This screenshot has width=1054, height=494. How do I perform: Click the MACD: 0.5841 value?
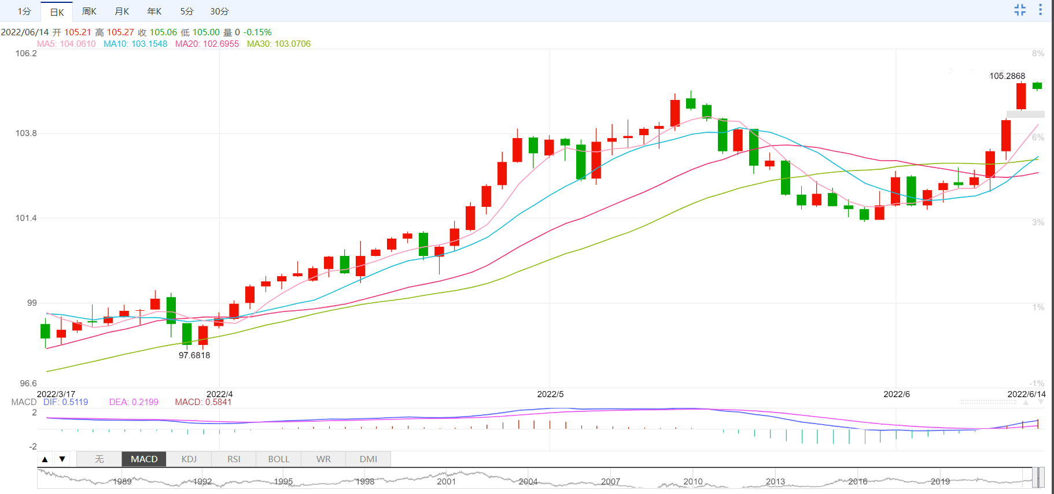coord(203,402)
